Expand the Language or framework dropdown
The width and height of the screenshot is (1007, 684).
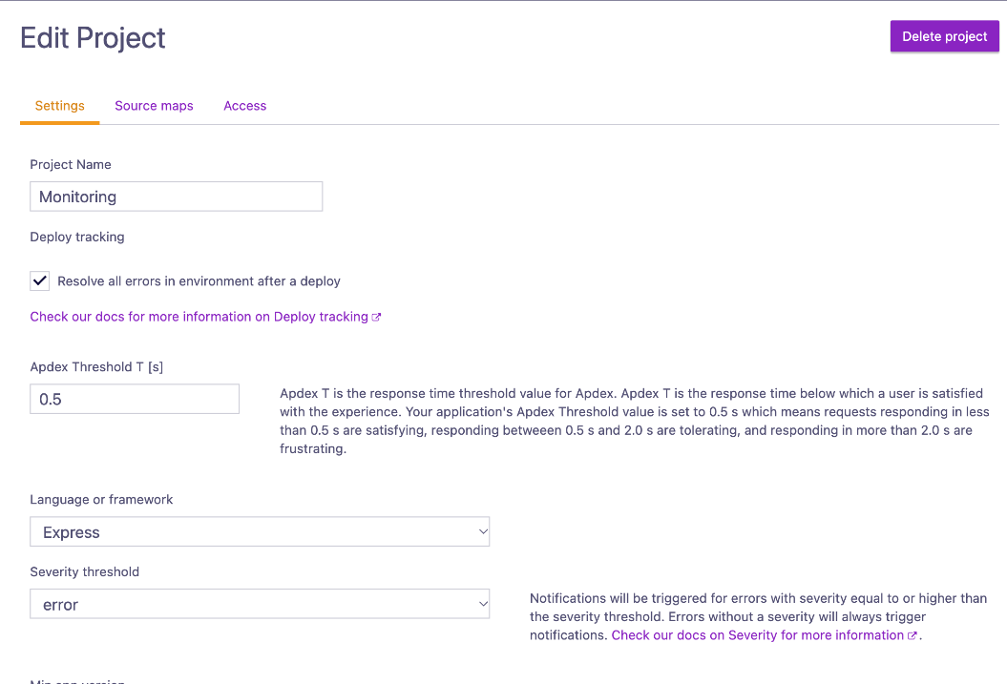click(x=260, y=532)
